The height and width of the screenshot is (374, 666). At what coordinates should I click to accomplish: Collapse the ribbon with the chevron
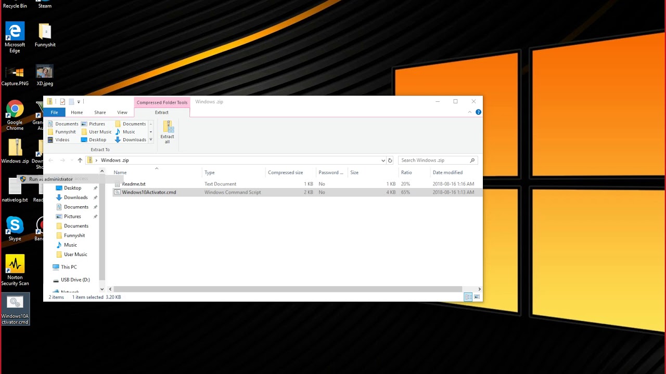click(x=470, y=112)
